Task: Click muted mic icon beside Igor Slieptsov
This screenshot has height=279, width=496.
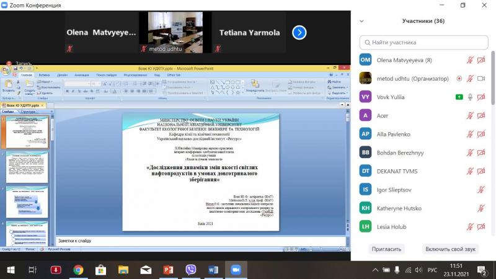Action: coord(481,190)
